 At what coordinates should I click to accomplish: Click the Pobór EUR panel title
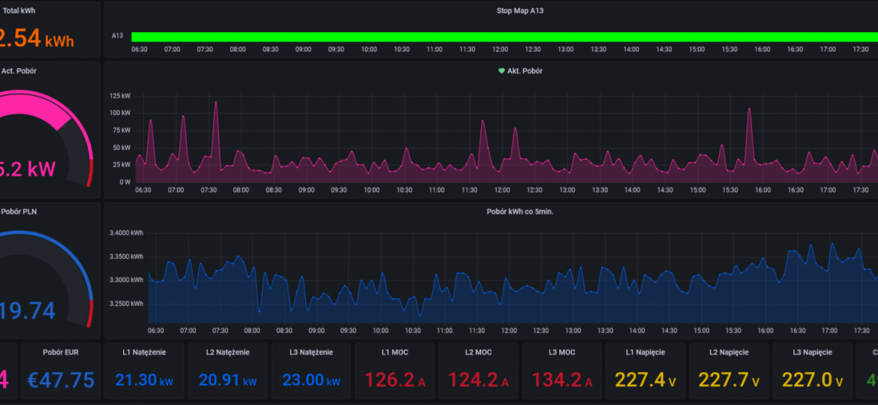click(62, 352)
